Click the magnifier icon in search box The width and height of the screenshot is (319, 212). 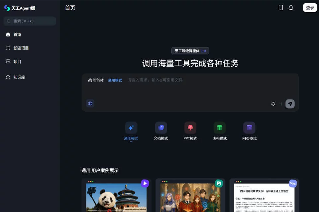(x=9, y=21)
